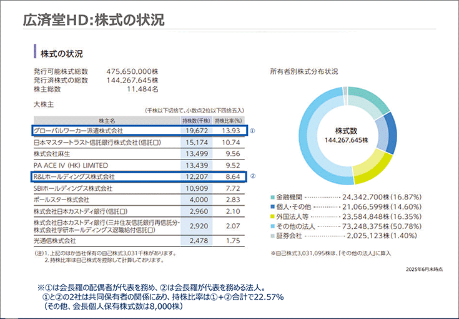Click the donut chart center 株式数 label
This screenshot has width=459, height=319.
point(345,132)
